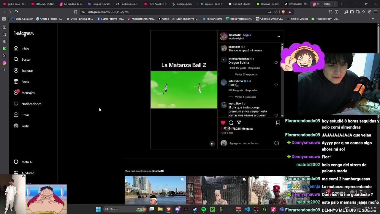Viewport: 380px width, 214px height.
Task: Click Seguir to follow liosoto10
Action: tap(247, 35)
